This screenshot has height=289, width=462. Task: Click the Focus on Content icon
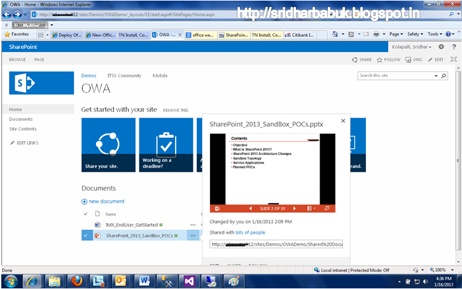pos(454,59)
